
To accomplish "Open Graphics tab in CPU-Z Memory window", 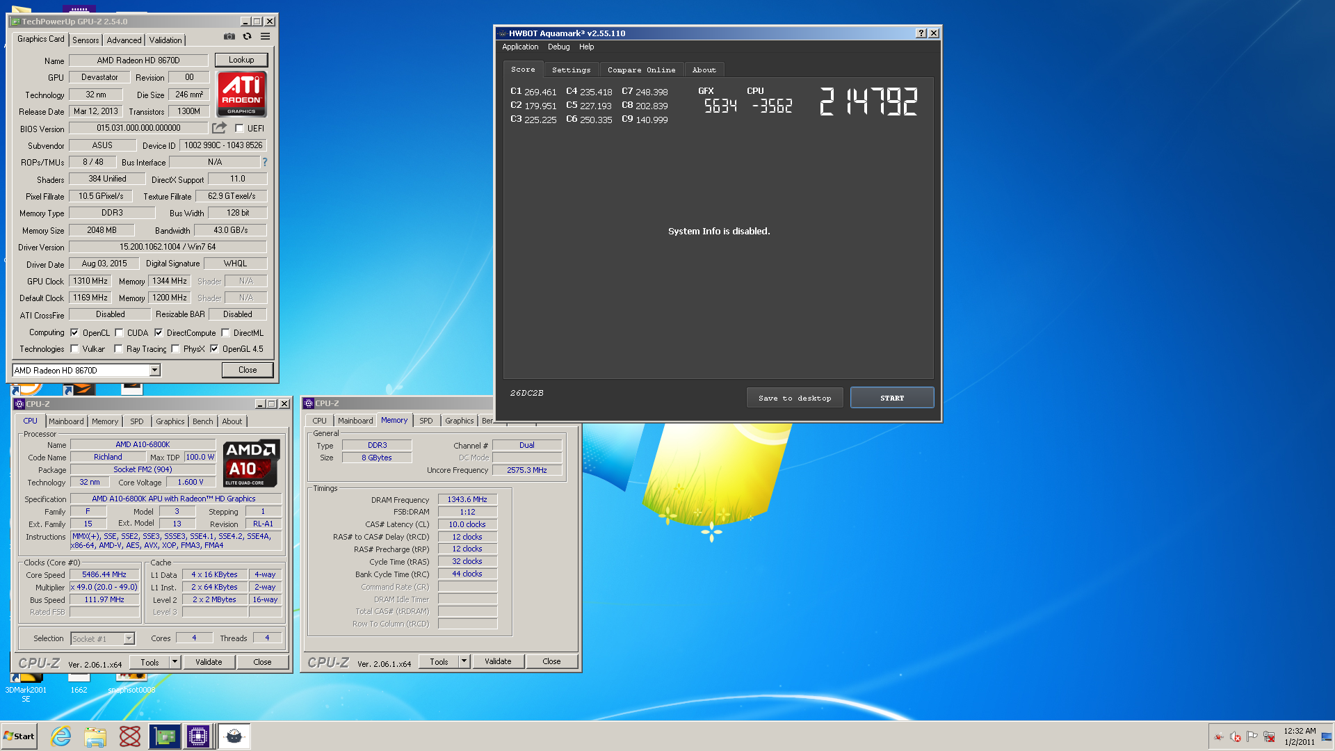I will (459, 421).
